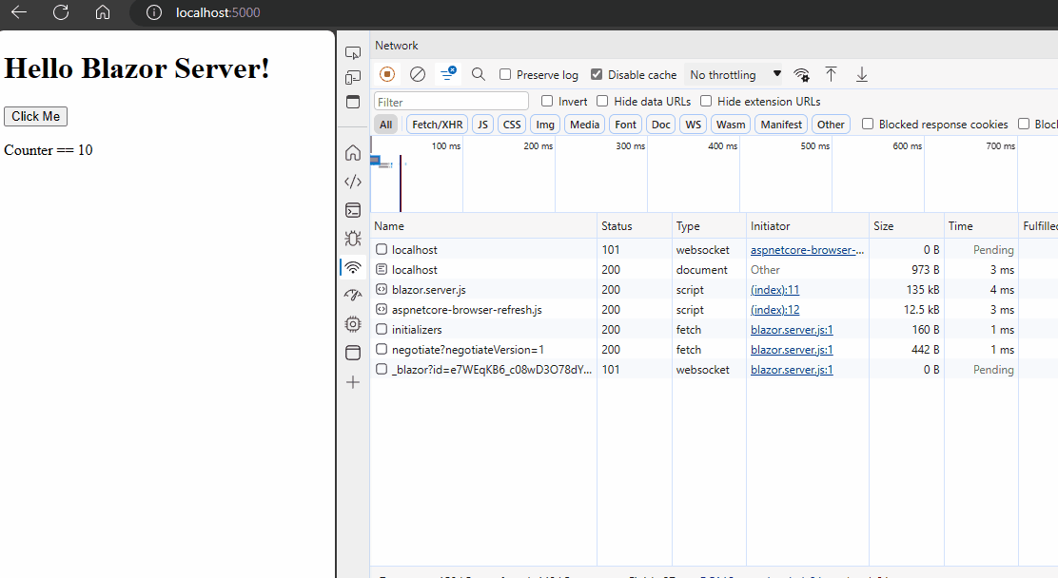Switch to the Performance panel
This screenshot has height=578, width=1058.
[x=353, y=296]
